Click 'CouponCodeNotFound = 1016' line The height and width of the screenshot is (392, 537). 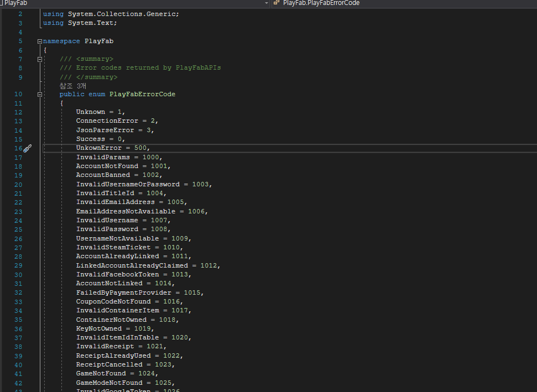coord(129,301)
